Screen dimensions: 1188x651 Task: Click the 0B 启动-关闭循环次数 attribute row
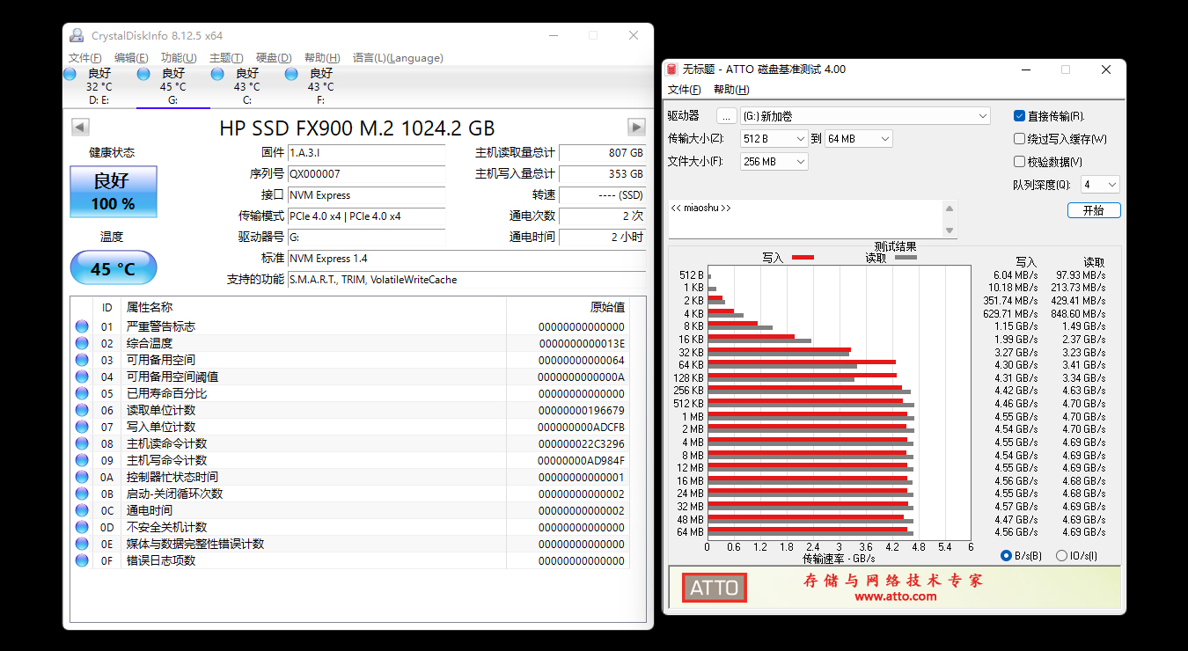[x=350, y=494]
